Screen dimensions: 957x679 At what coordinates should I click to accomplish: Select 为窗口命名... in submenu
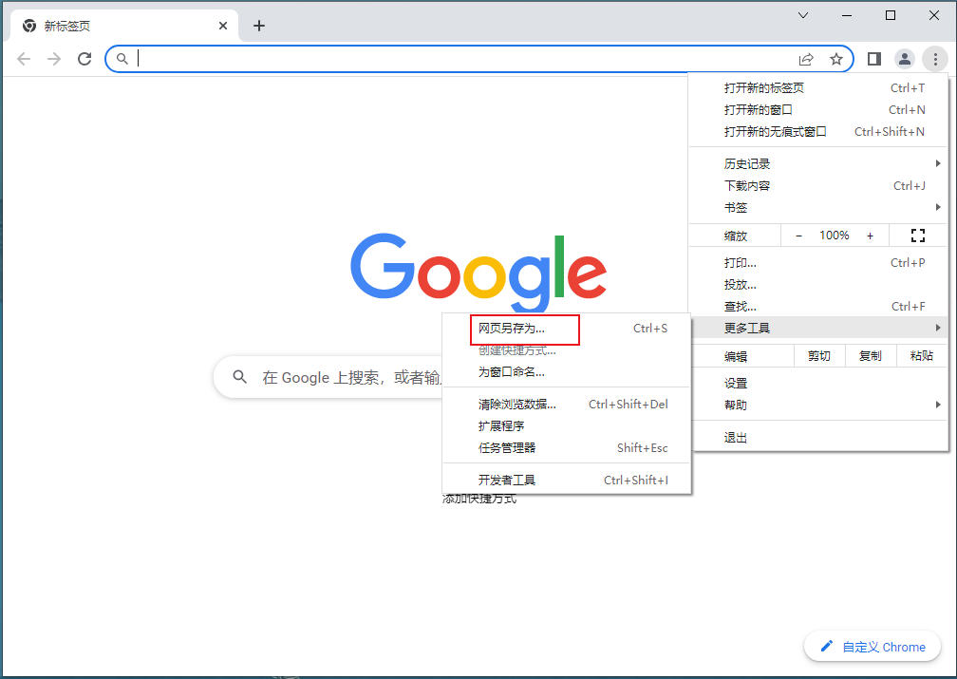coord(567,372)
